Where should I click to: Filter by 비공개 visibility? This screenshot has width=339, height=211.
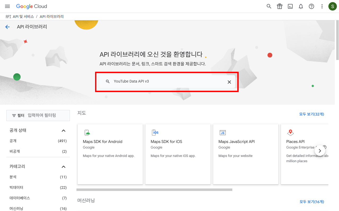[x=38, y=151]
